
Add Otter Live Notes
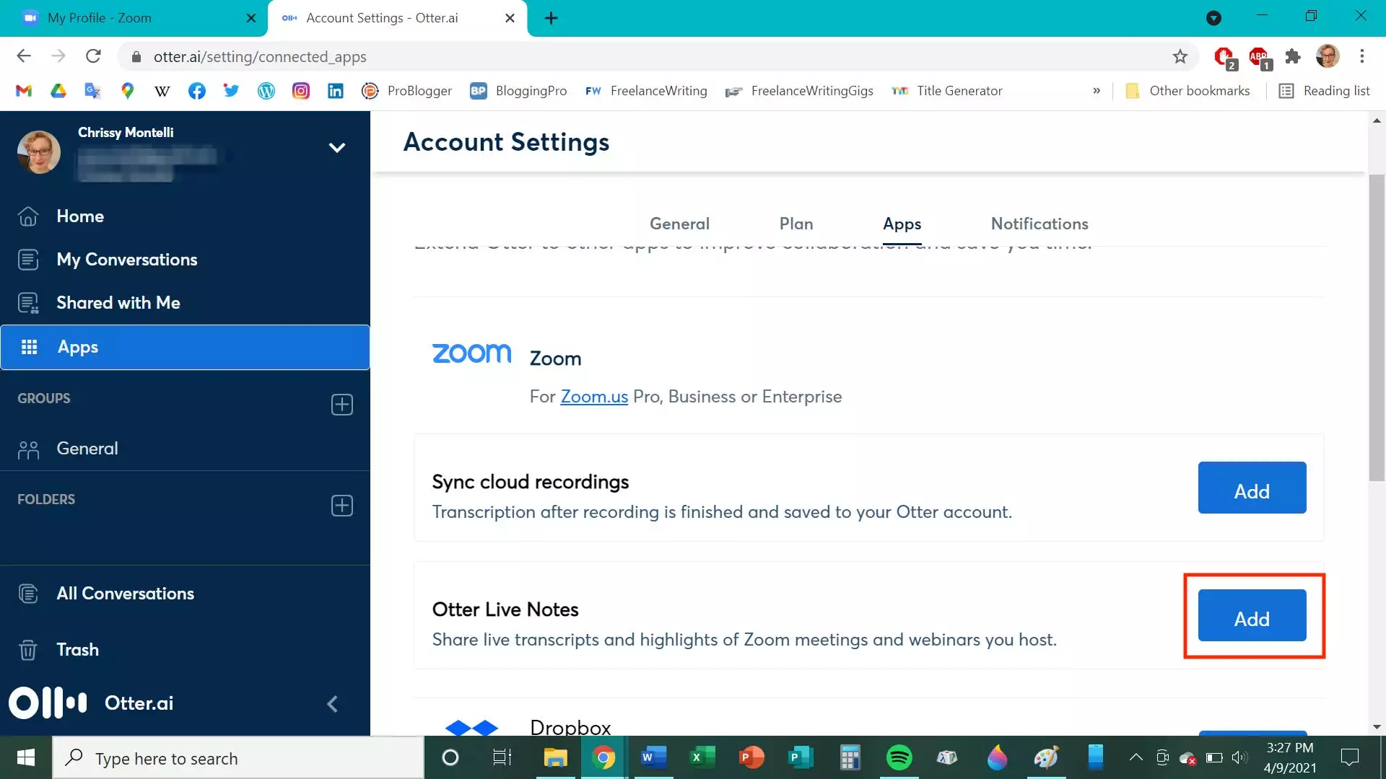(x=1252, y=615)
